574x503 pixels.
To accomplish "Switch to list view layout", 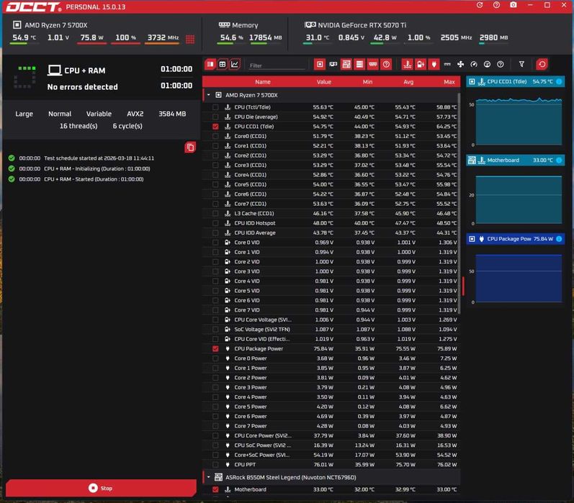I will click(210, 64).
